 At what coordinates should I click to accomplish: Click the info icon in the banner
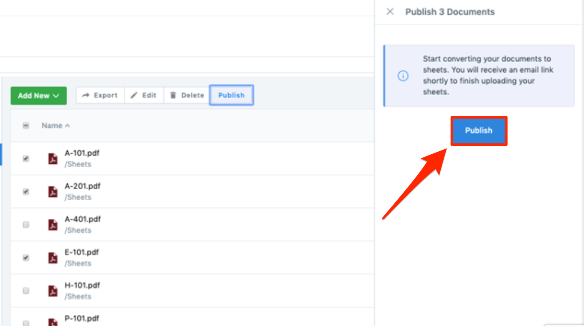click(403, 76)
